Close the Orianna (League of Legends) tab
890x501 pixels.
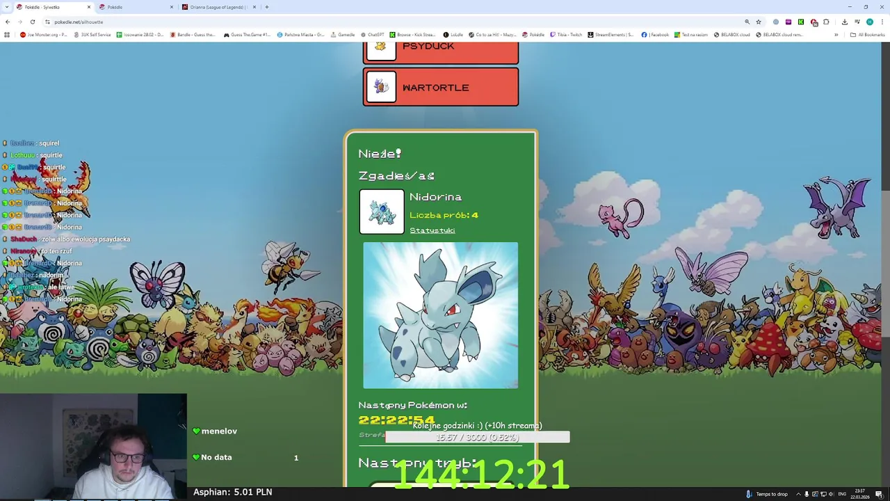point(254,7)
